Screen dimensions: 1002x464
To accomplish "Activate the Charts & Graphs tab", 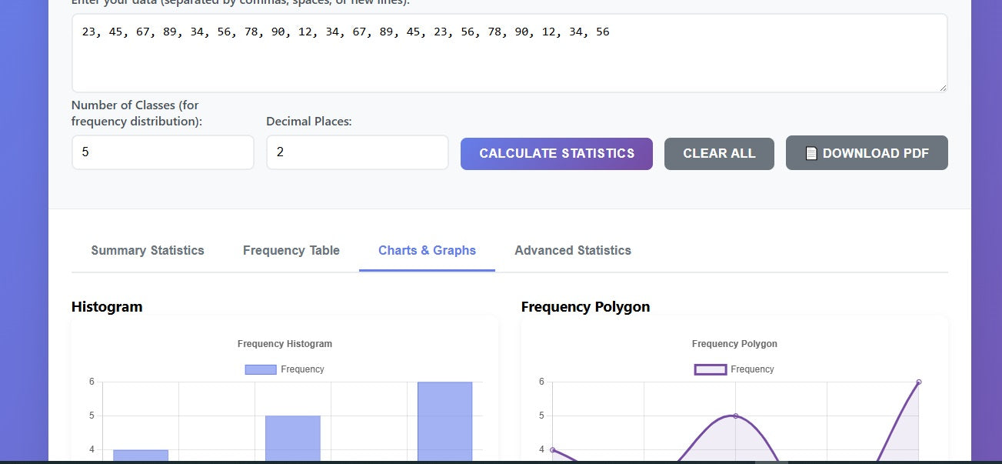I will [427, 250].
